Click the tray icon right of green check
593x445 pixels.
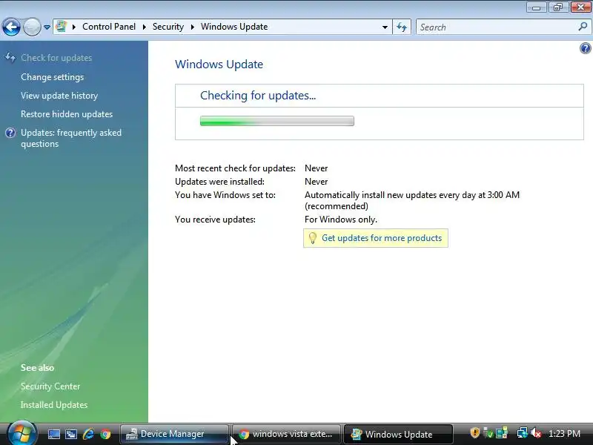tap(502, 433)
